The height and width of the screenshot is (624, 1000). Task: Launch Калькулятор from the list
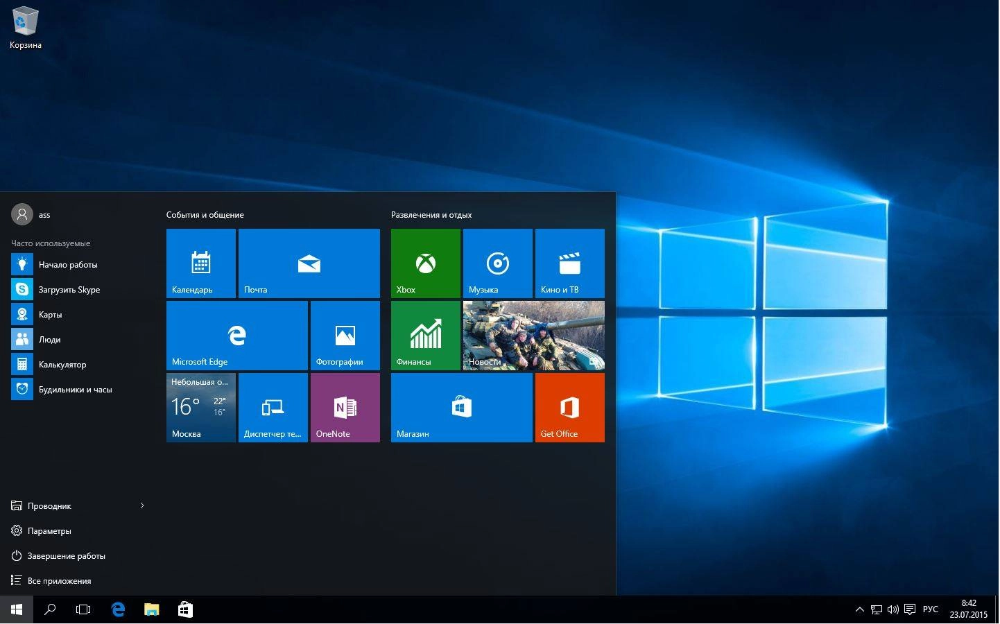coord(78,365)
